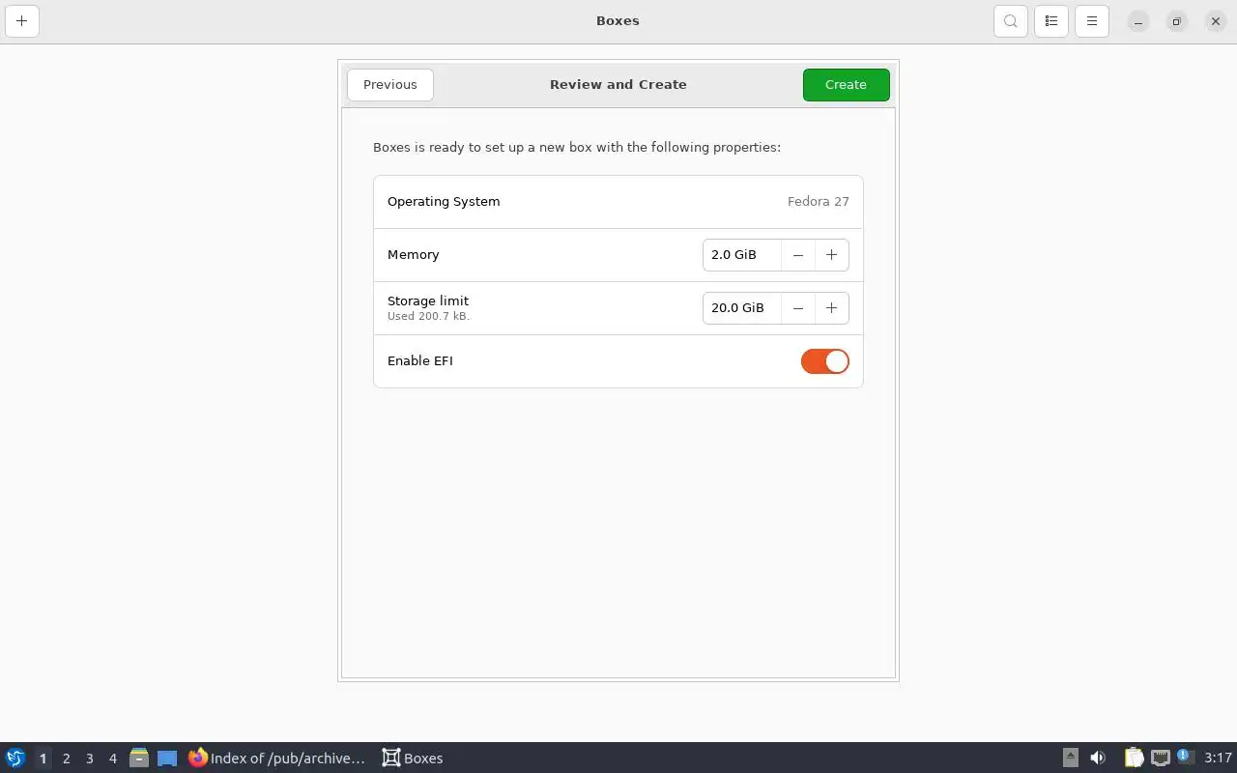The height and width of the screenshot is (773, 1237).
Task: Click the 'Used 200.7 kB.' subtitle text
Action: 429,316
